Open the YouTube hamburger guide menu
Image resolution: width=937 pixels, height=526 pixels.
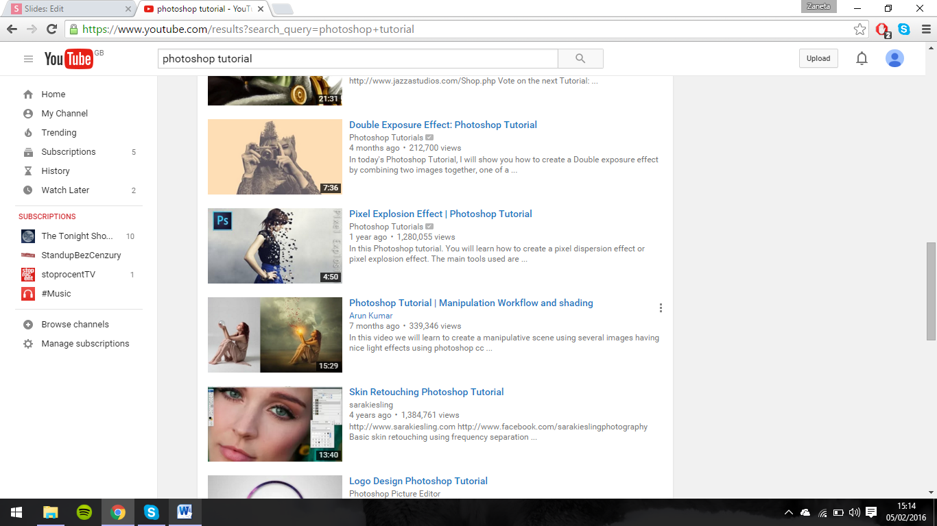pyautogui.click(x=28, y=59)
